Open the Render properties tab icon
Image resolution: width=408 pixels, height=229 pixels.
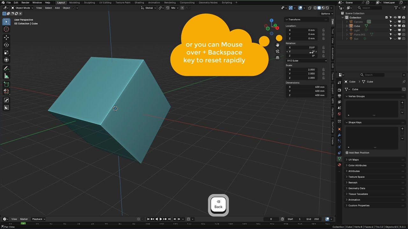coord(339,90)
